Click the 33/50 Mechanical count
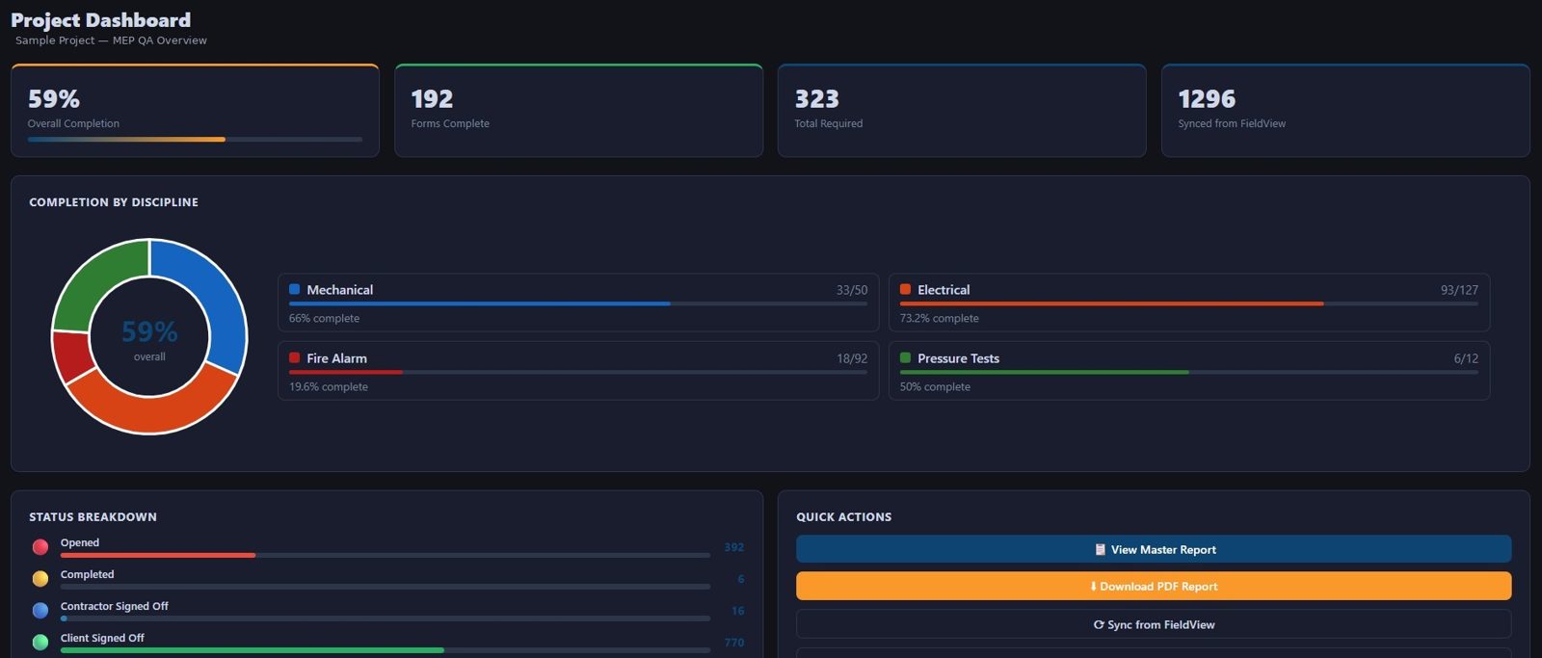 [852, 290]
